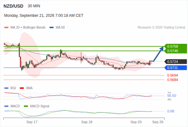Screen dimensions: 188x127
Task: Click the RSI legend color swatch
Action: (6, 88)
